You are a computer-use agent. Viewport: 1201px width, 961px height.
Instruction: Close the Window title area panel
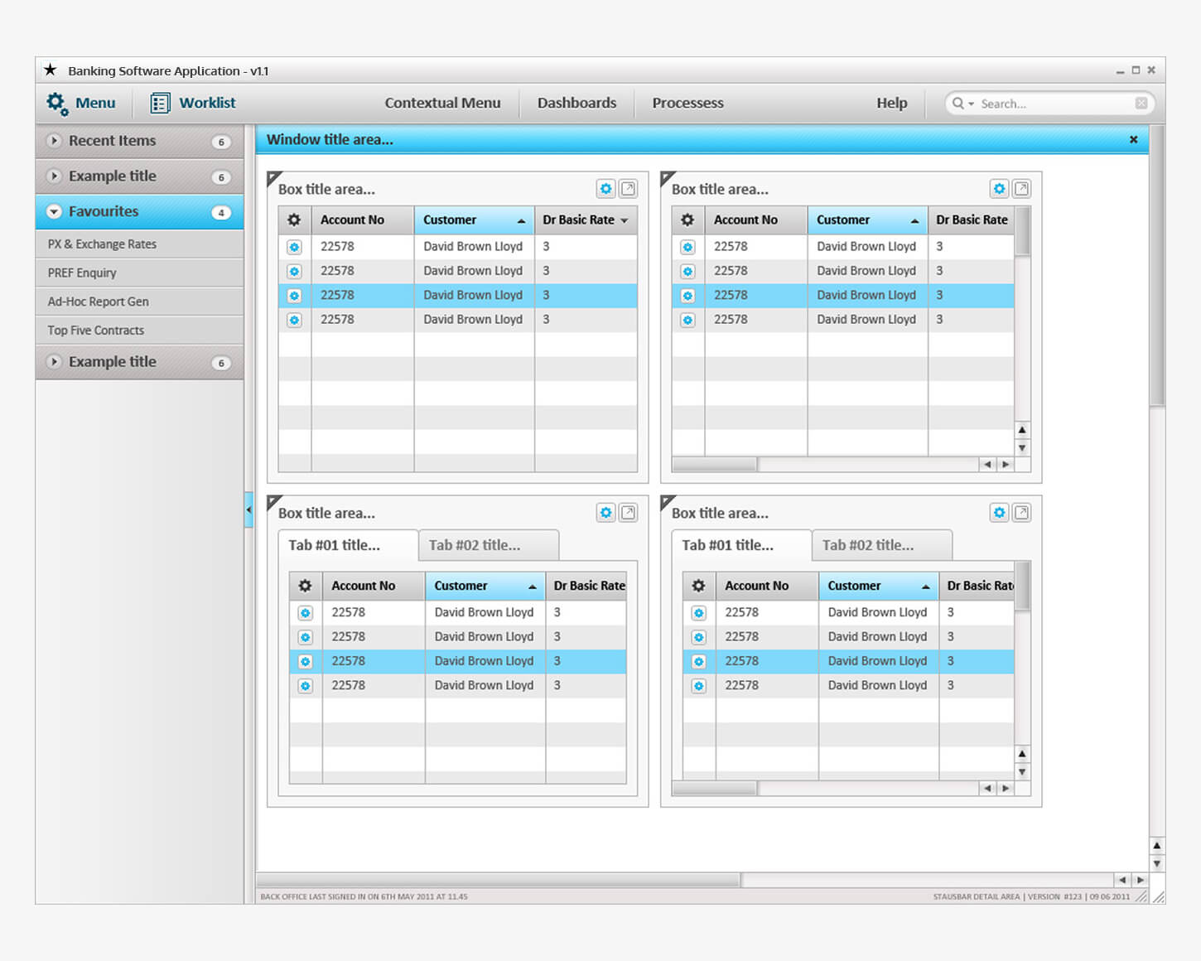(x=1133, y=139)
